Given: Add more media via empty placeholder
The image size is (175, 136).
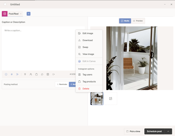Looking at the screenshot, I should coord(111,98).
